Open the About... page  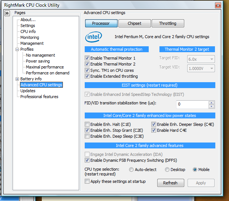pyautogui.click(x=28, y=20)
